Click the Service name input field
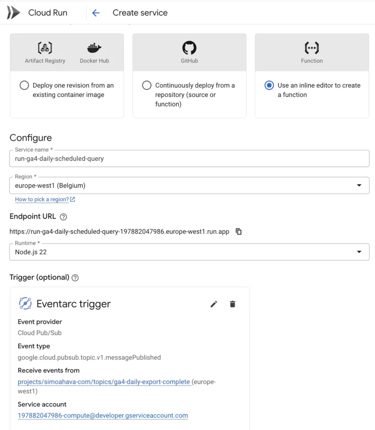 [x=189, y=159]
